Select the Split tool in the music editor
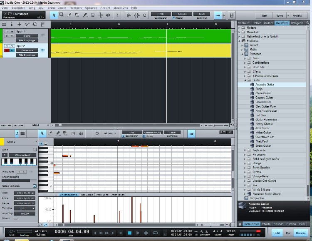312x241 pixels. tap(50, 133)
